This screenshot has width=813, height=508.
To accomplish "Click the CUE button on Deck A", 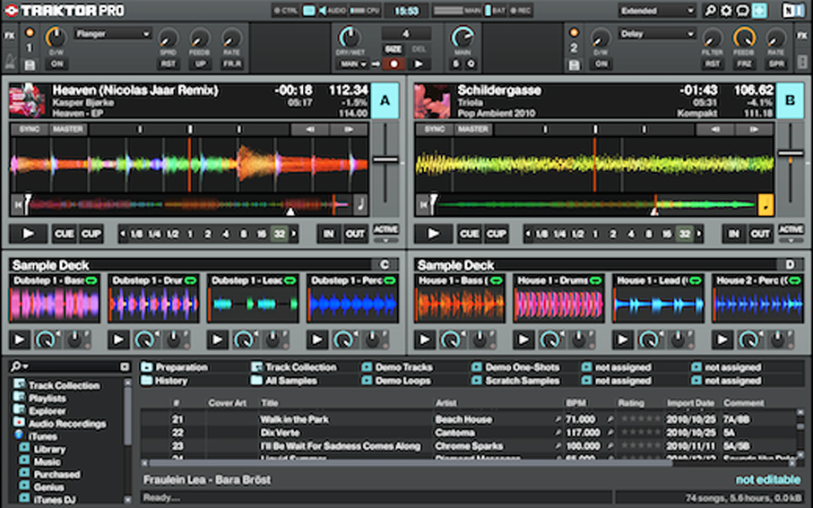I will pyautogui.click(x=65, y=234).
